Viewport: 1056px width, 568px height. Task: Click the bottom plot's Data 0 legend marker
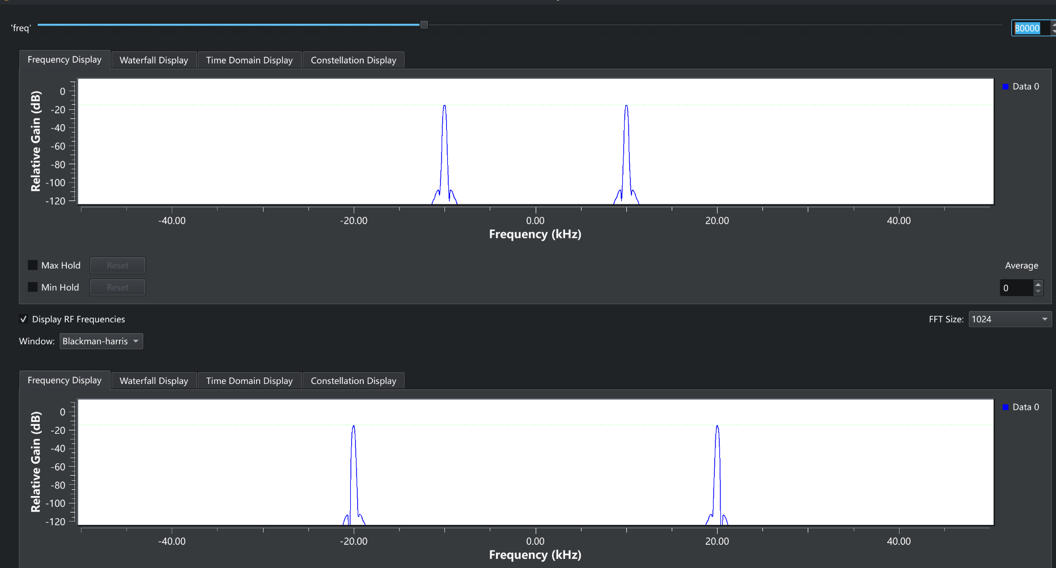pyautogui.click(x=1006, y=407)
